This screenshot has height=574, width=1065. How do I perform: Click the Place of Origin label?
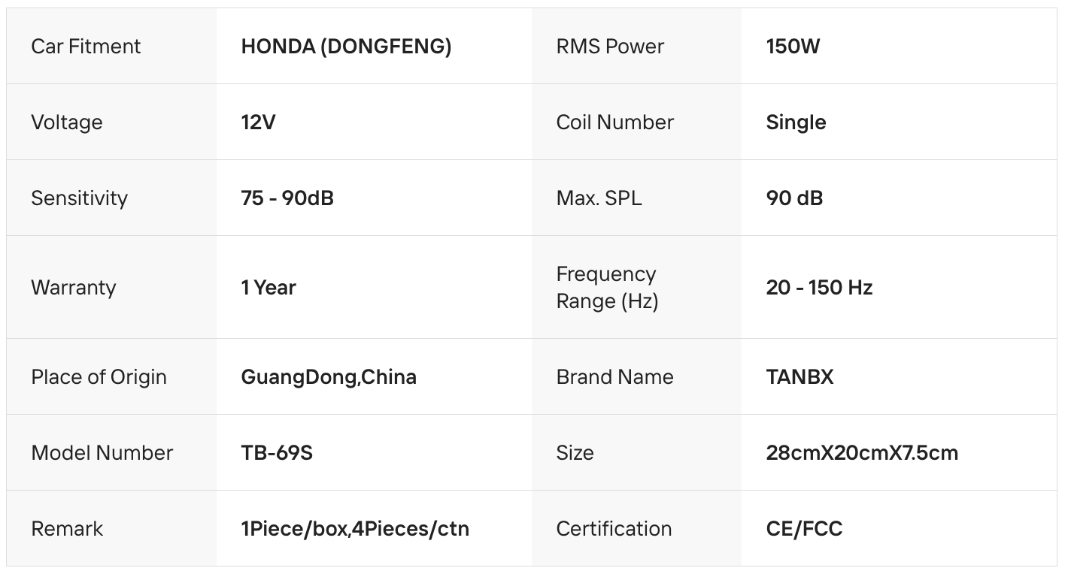point(99,377)
